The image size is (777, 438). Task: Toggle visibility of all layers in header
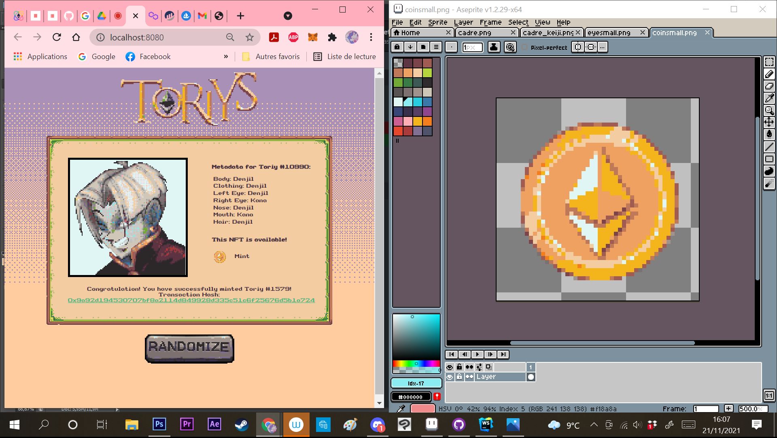[450, 367]
